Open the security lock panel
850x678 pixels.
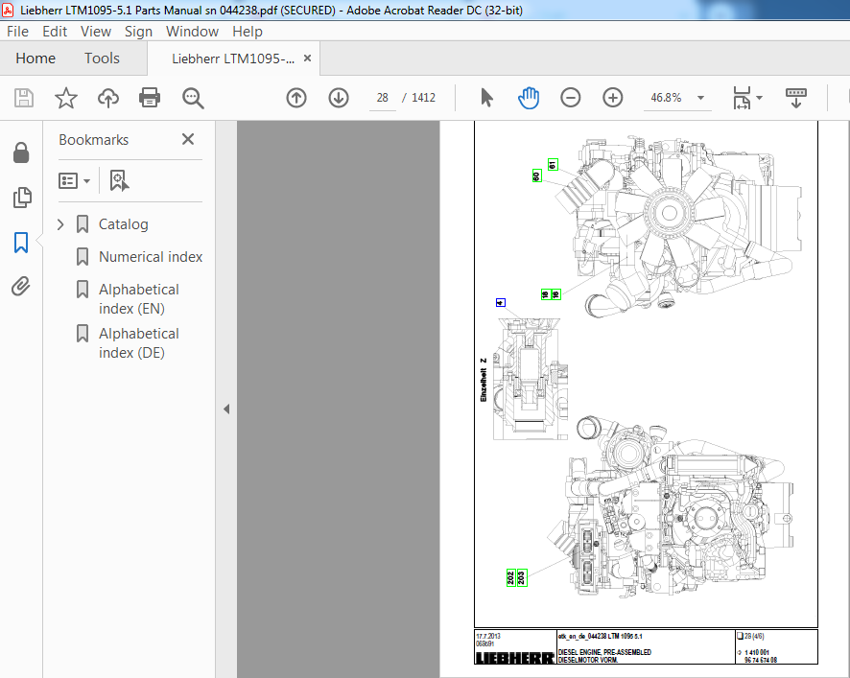(x=21, y=152)
